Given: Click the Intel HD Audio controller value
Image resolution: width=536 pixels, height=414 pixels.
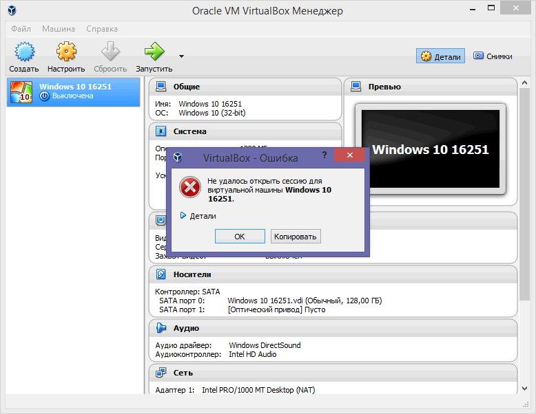Looking at the screenshot, I should pos(253,354).
